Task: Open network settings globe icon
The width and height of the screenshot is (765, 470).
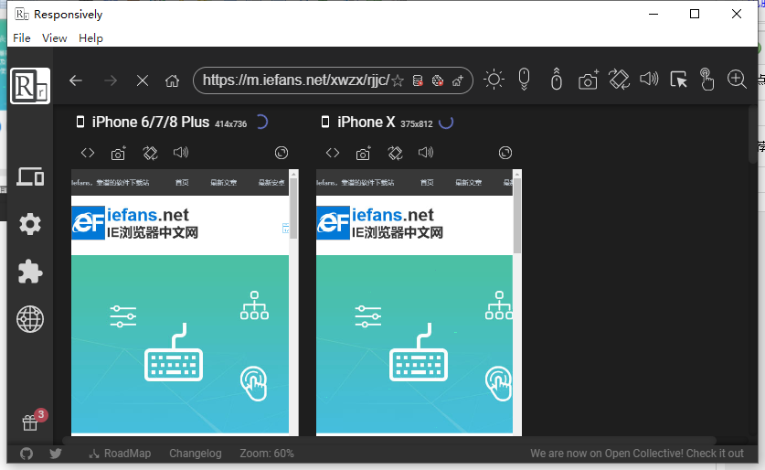Action: tap(30, 319)
